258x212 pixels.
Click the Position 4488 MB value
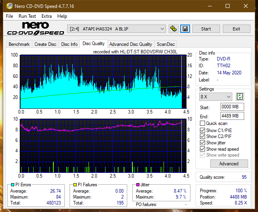[x=238, y=197]
